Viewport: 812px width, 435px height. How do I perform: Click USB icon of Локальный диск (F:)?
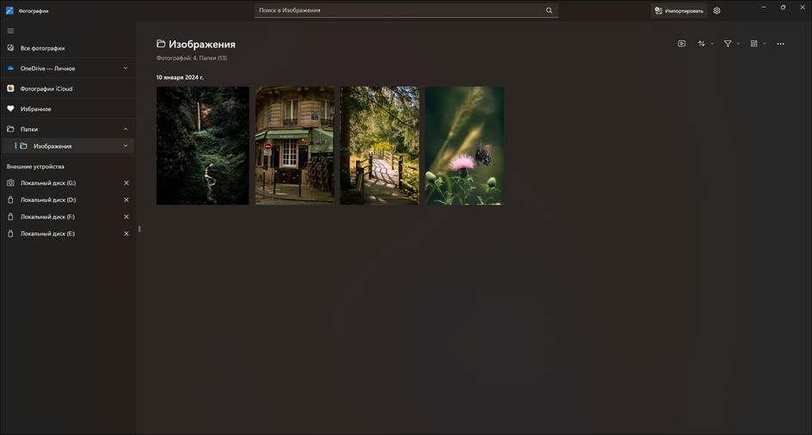(x=10, y=217)
